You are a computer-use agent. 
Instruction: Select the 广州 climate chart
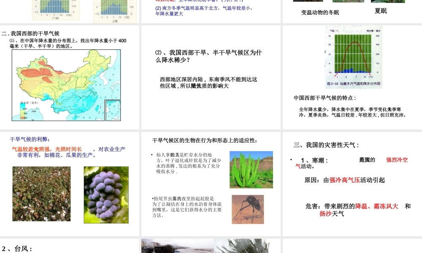56,10
